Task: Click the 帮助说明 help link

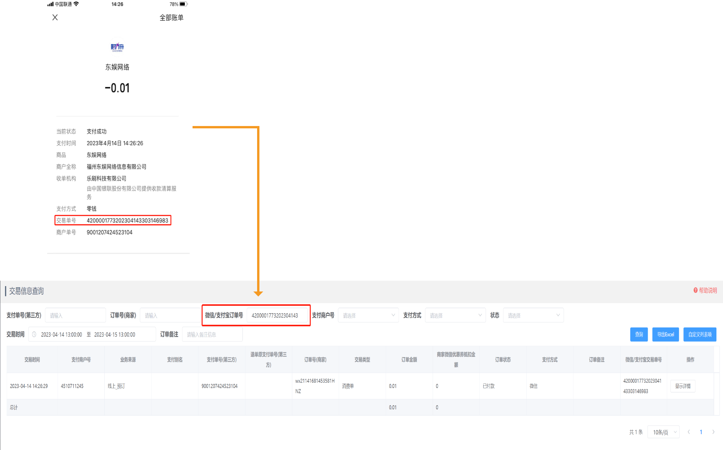Action: click(705, 290)
